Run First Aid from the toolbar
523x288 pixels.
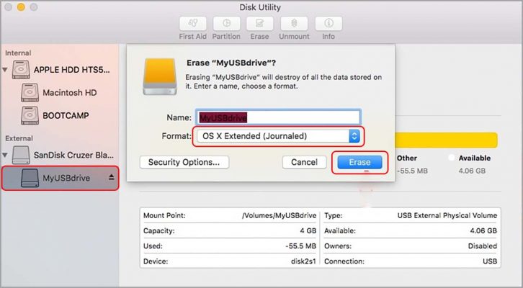193,24
